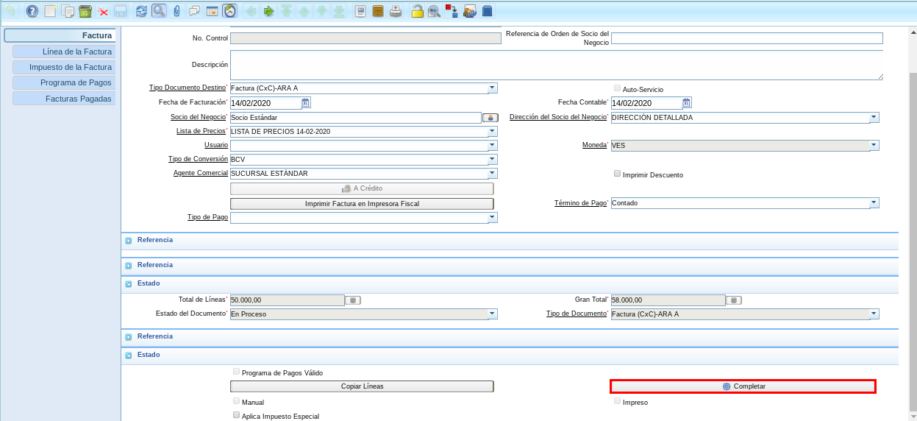
Task: Open the Término de Pago dropdown
Action: [x=874, y=203]
